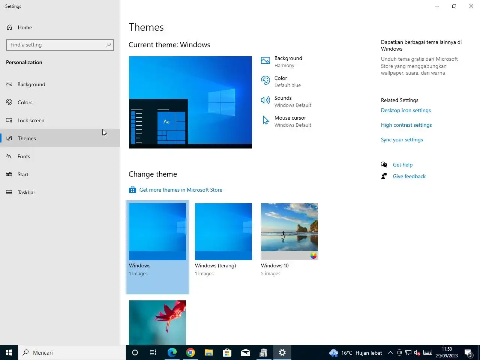Open Sync your settings link
Viewport: 480px width, 360px height.
[402, 140]
